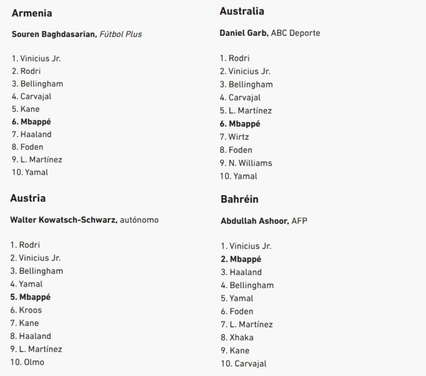
Task: Click the Armenia country heading
Action: pos(32,13)
